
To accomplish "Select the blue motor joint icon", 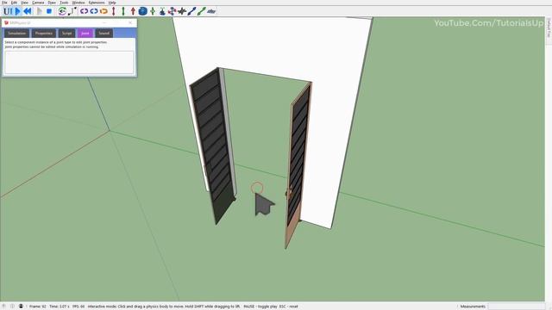I will click(x=94, y=11).
